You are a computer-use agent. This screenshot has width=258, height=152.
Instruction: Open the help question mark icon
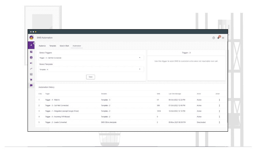pos(213,38)
